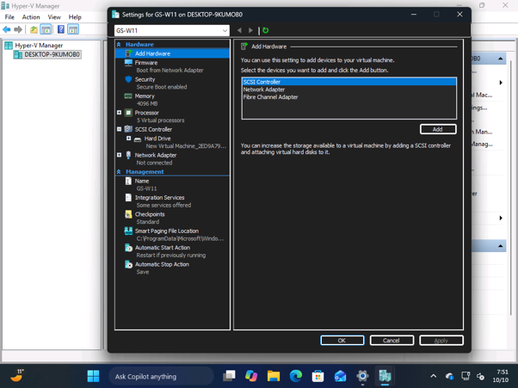This screenshot has width=518, height=388.
Task: Select Network Adapter in device list
Action: 263,89
